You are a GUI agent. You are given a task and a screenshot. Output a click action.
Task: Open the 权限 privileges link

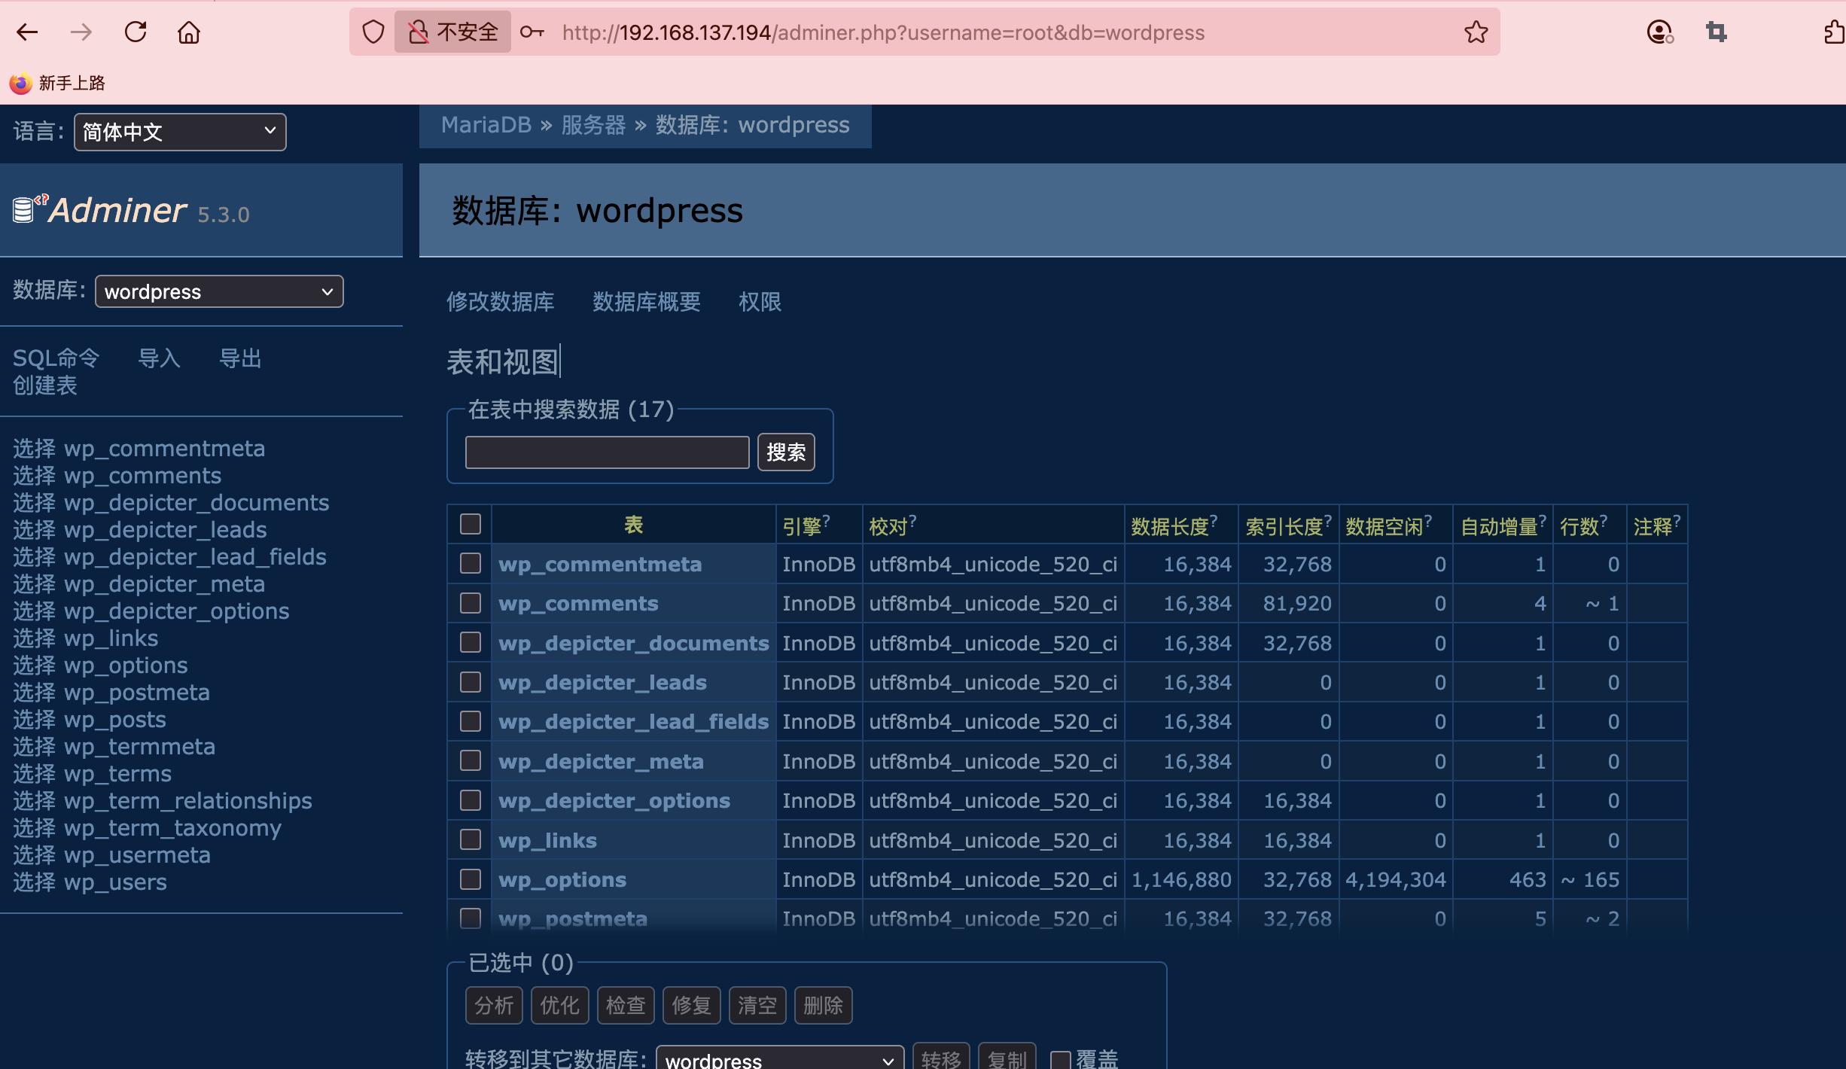pos(760,302)
